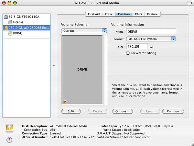The width and height of the screenshot is (194, 146).
Task: Click the WD 2500BB external disk icon
Action: click(6, 28)
